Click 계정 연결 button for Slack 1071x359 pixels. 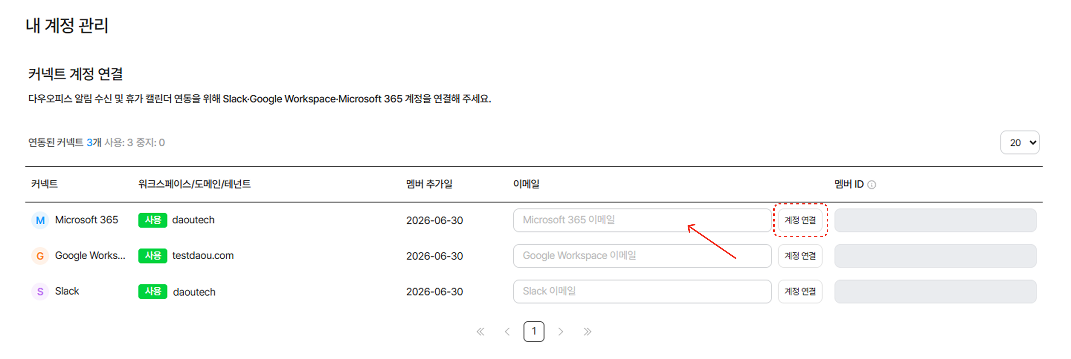coord(800,291)
